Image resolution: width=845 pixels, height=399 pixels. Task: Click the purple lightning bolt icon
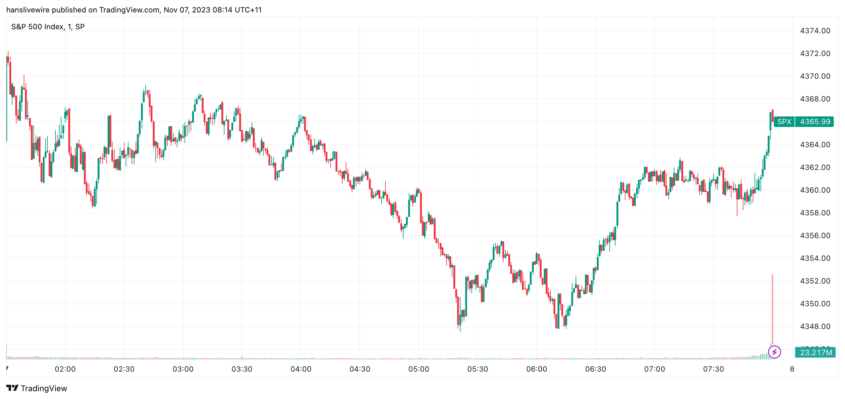coord(774,352)
